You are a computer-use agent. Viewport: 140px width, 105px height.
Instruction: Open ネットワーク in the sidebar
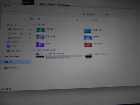(12, 68)
